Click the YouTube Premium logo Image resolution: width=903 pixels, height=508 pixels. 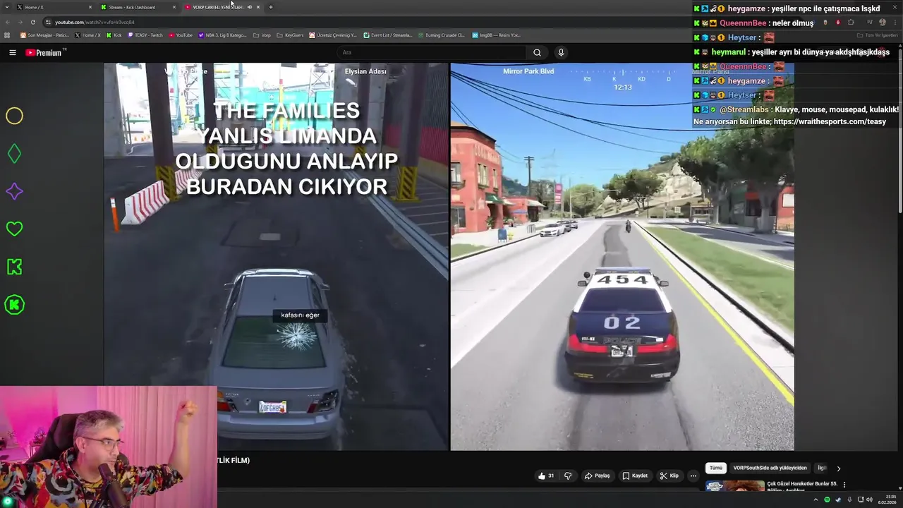[44, 52]
